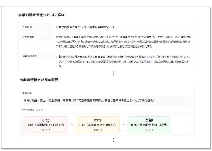Viewport: 212px width, 151px height.
Task: Click the bullet text starting 【地政学的状況】
Action: pyautogui.click(x=124, y=62)
